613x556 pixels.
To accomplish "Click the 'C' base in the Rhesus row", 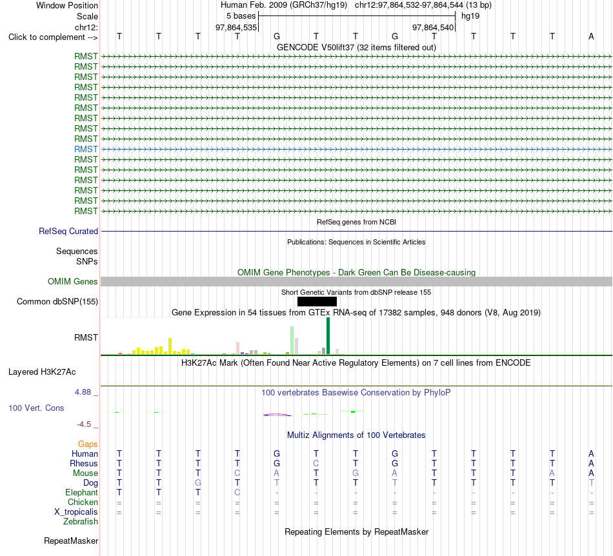I will point(316,463).
